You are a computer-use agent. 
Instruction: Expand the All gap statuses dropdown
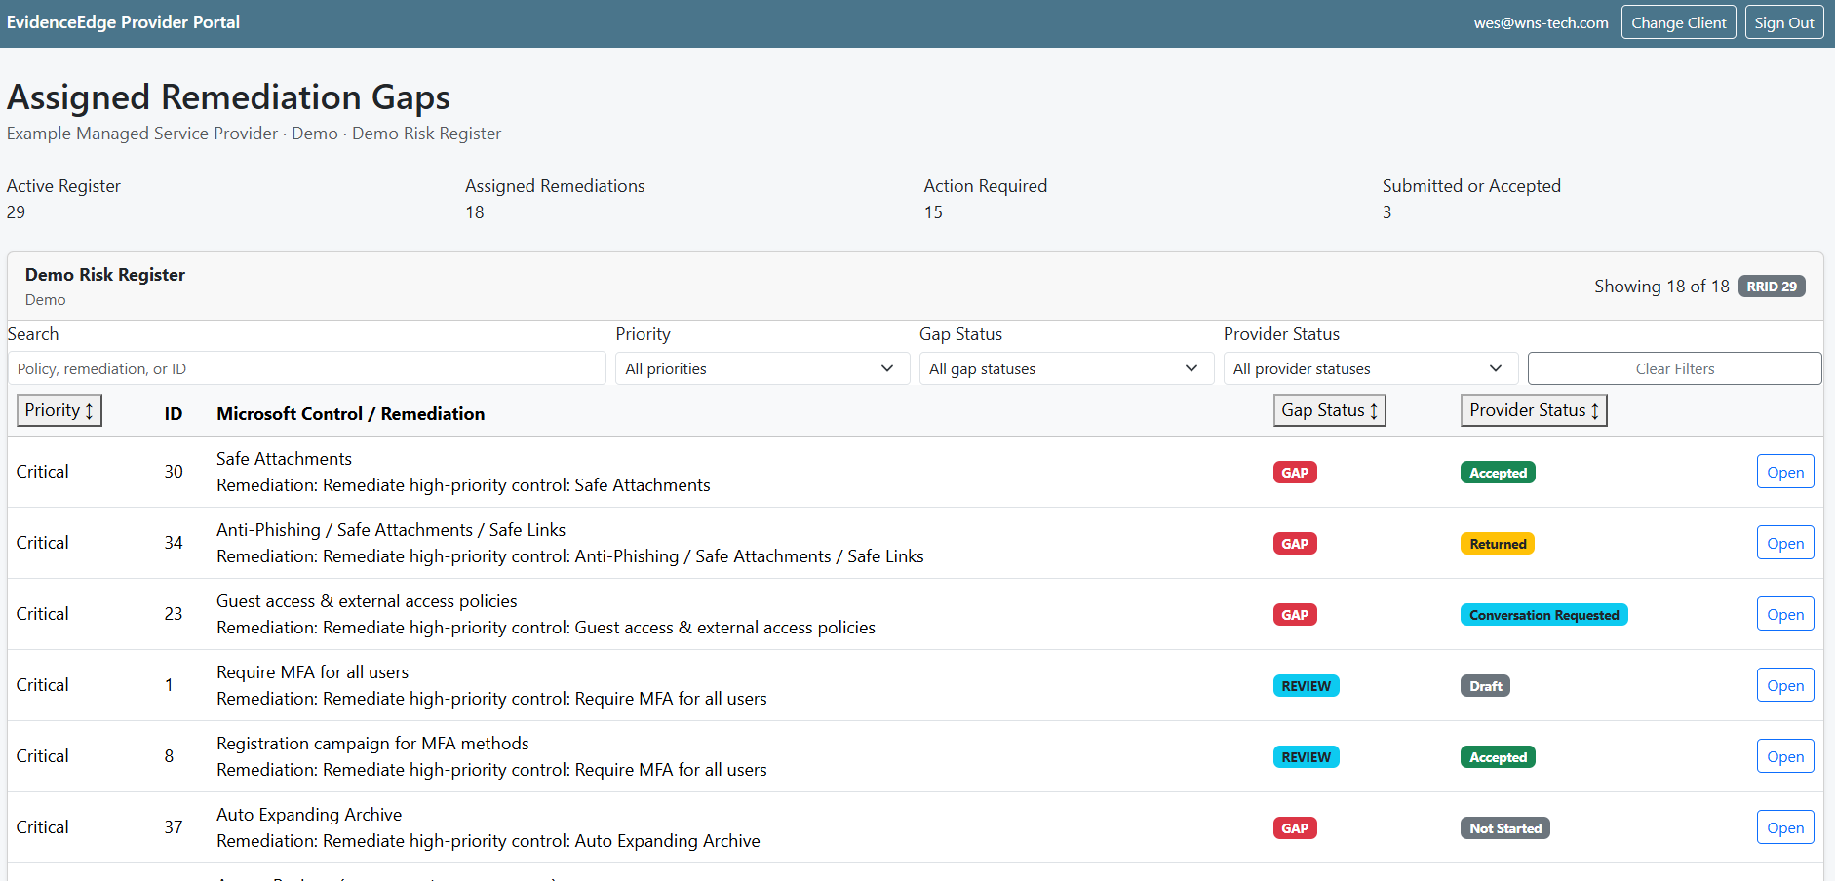(x=1066, y=368)
